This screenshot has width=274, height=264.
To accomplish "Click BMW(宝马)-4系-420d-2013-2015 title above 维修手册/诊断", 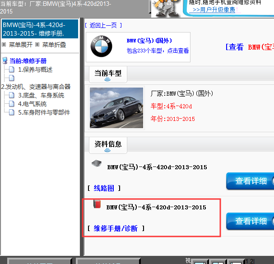I will 156,208.
